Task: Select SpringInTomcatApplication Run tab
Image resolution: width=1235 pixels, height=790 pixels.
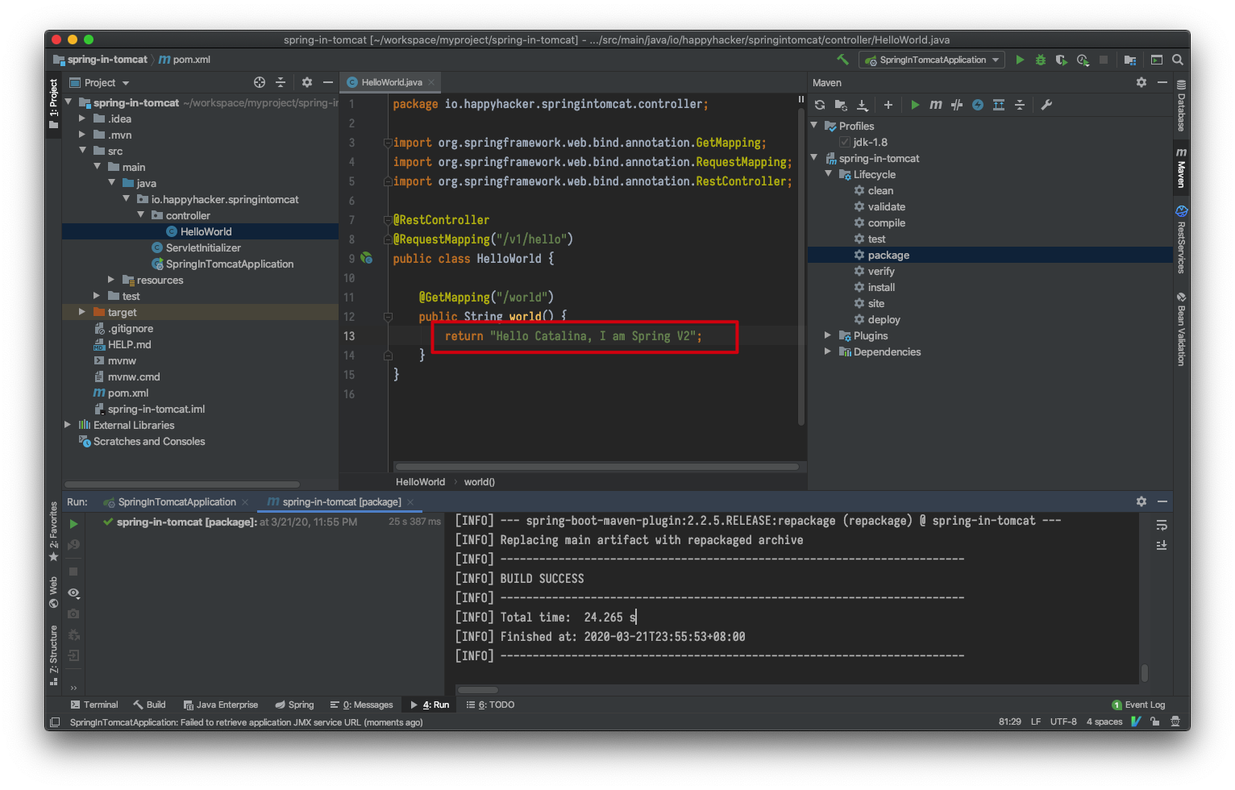Action: coord(176,501)
